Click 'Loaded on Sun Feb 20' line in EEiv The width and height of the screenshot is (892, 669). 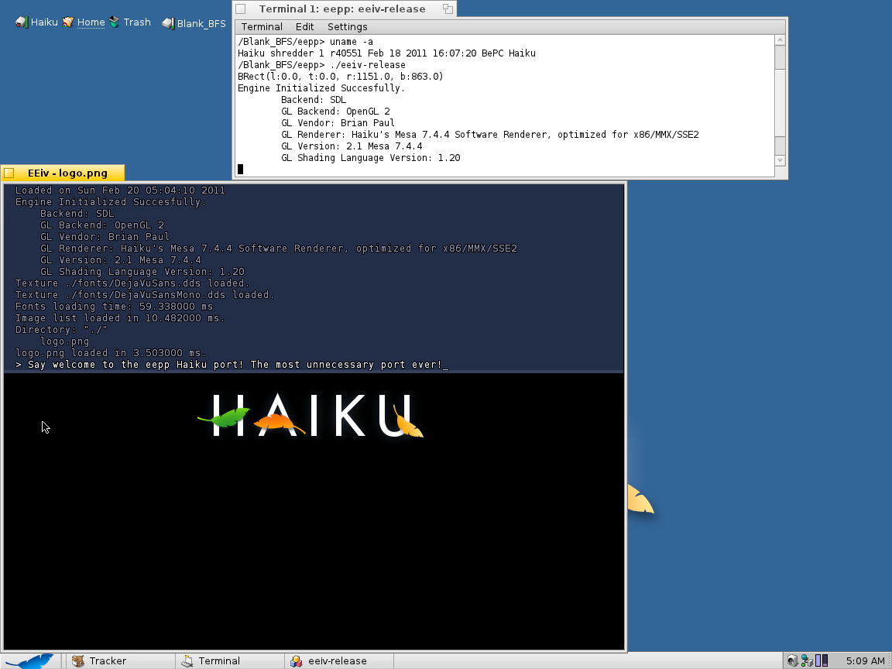click(x=120, y=190)
